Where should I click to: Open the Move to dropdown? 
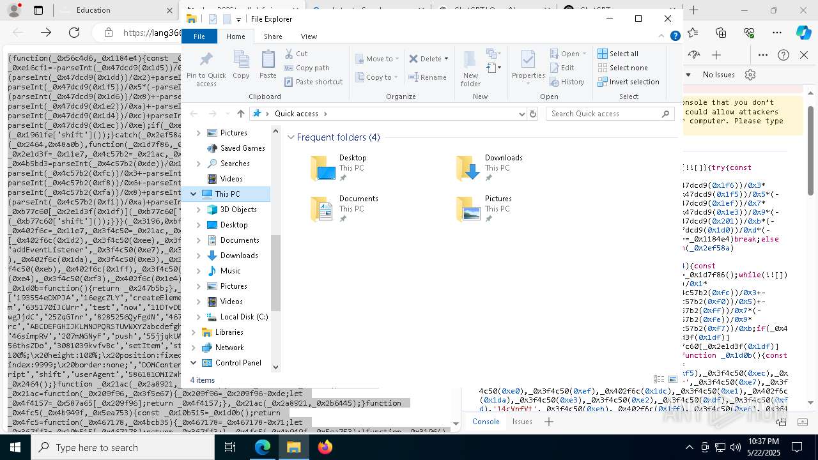click(x=376, y=59)
